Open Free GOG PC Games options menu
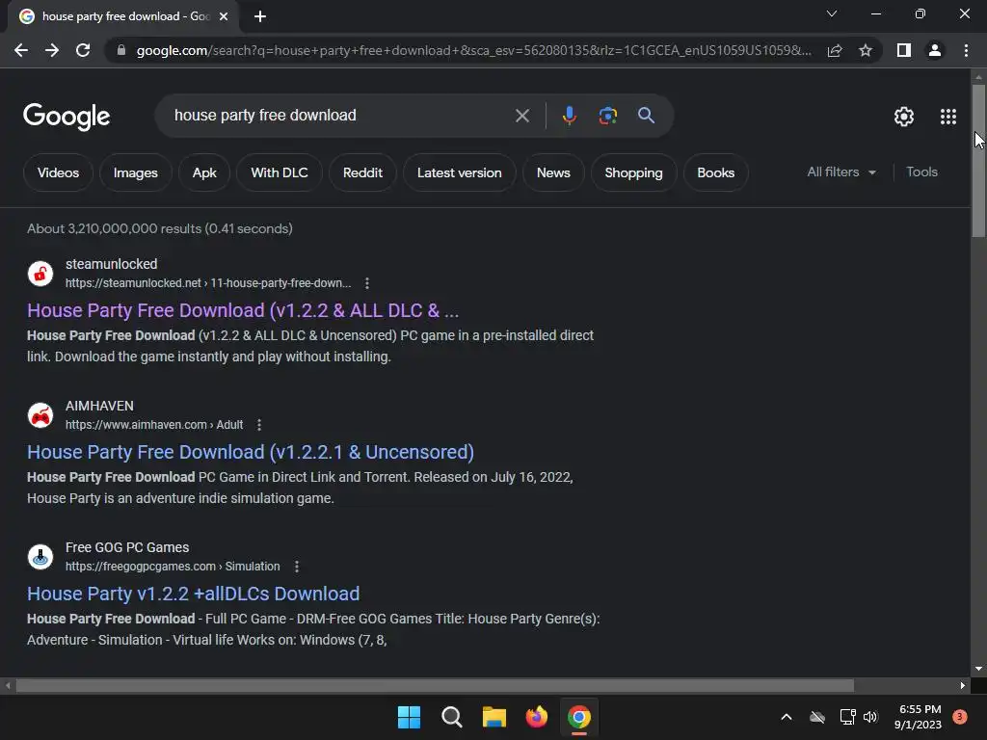 297,567
